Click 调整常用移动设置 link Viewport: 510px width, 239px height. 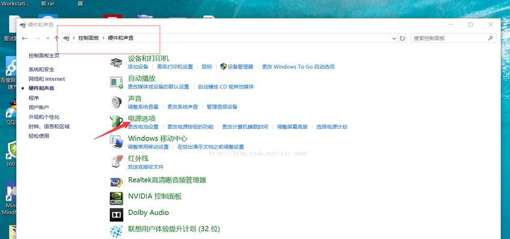coord(148,147)
